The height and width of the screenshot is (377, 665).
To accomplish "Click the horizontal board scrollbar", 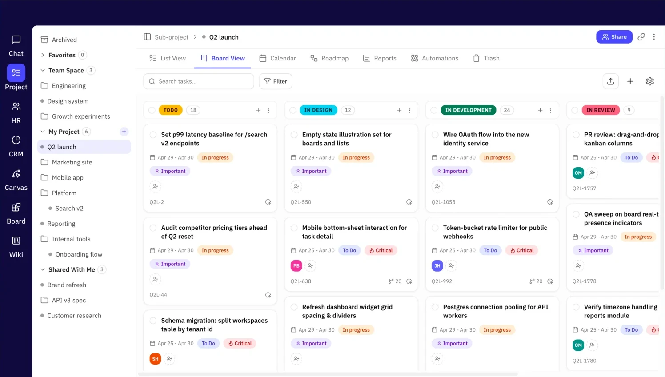I will 328,374.
